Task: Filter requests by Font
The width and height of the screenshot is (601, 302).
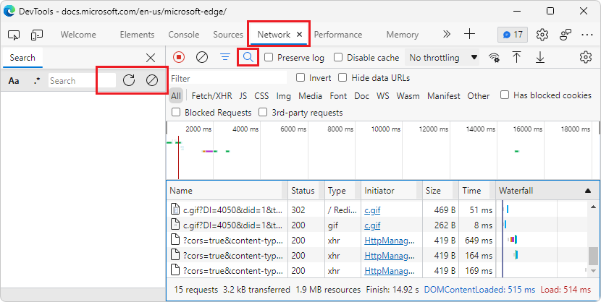Action: (338, 96)
